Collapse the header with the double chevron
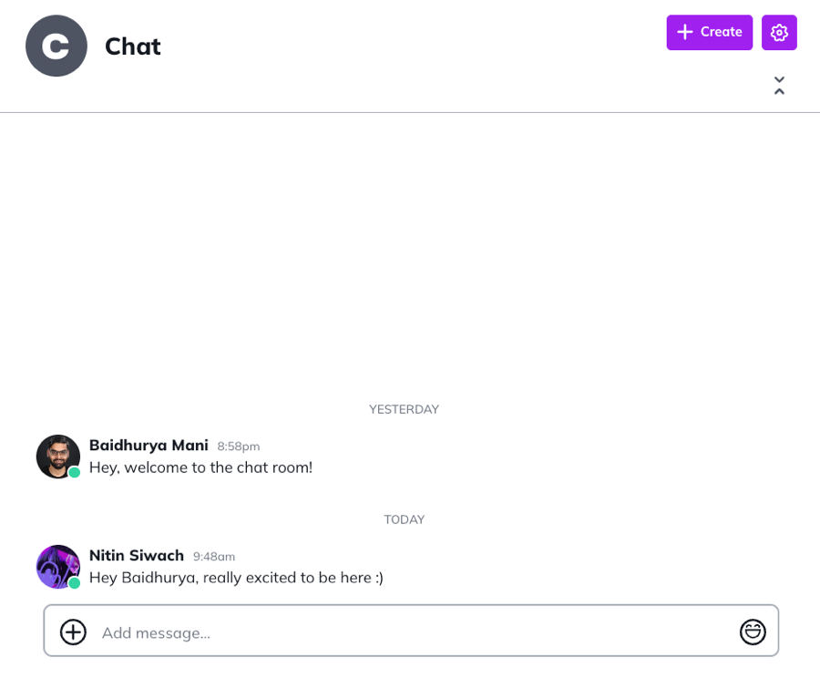 779,86
